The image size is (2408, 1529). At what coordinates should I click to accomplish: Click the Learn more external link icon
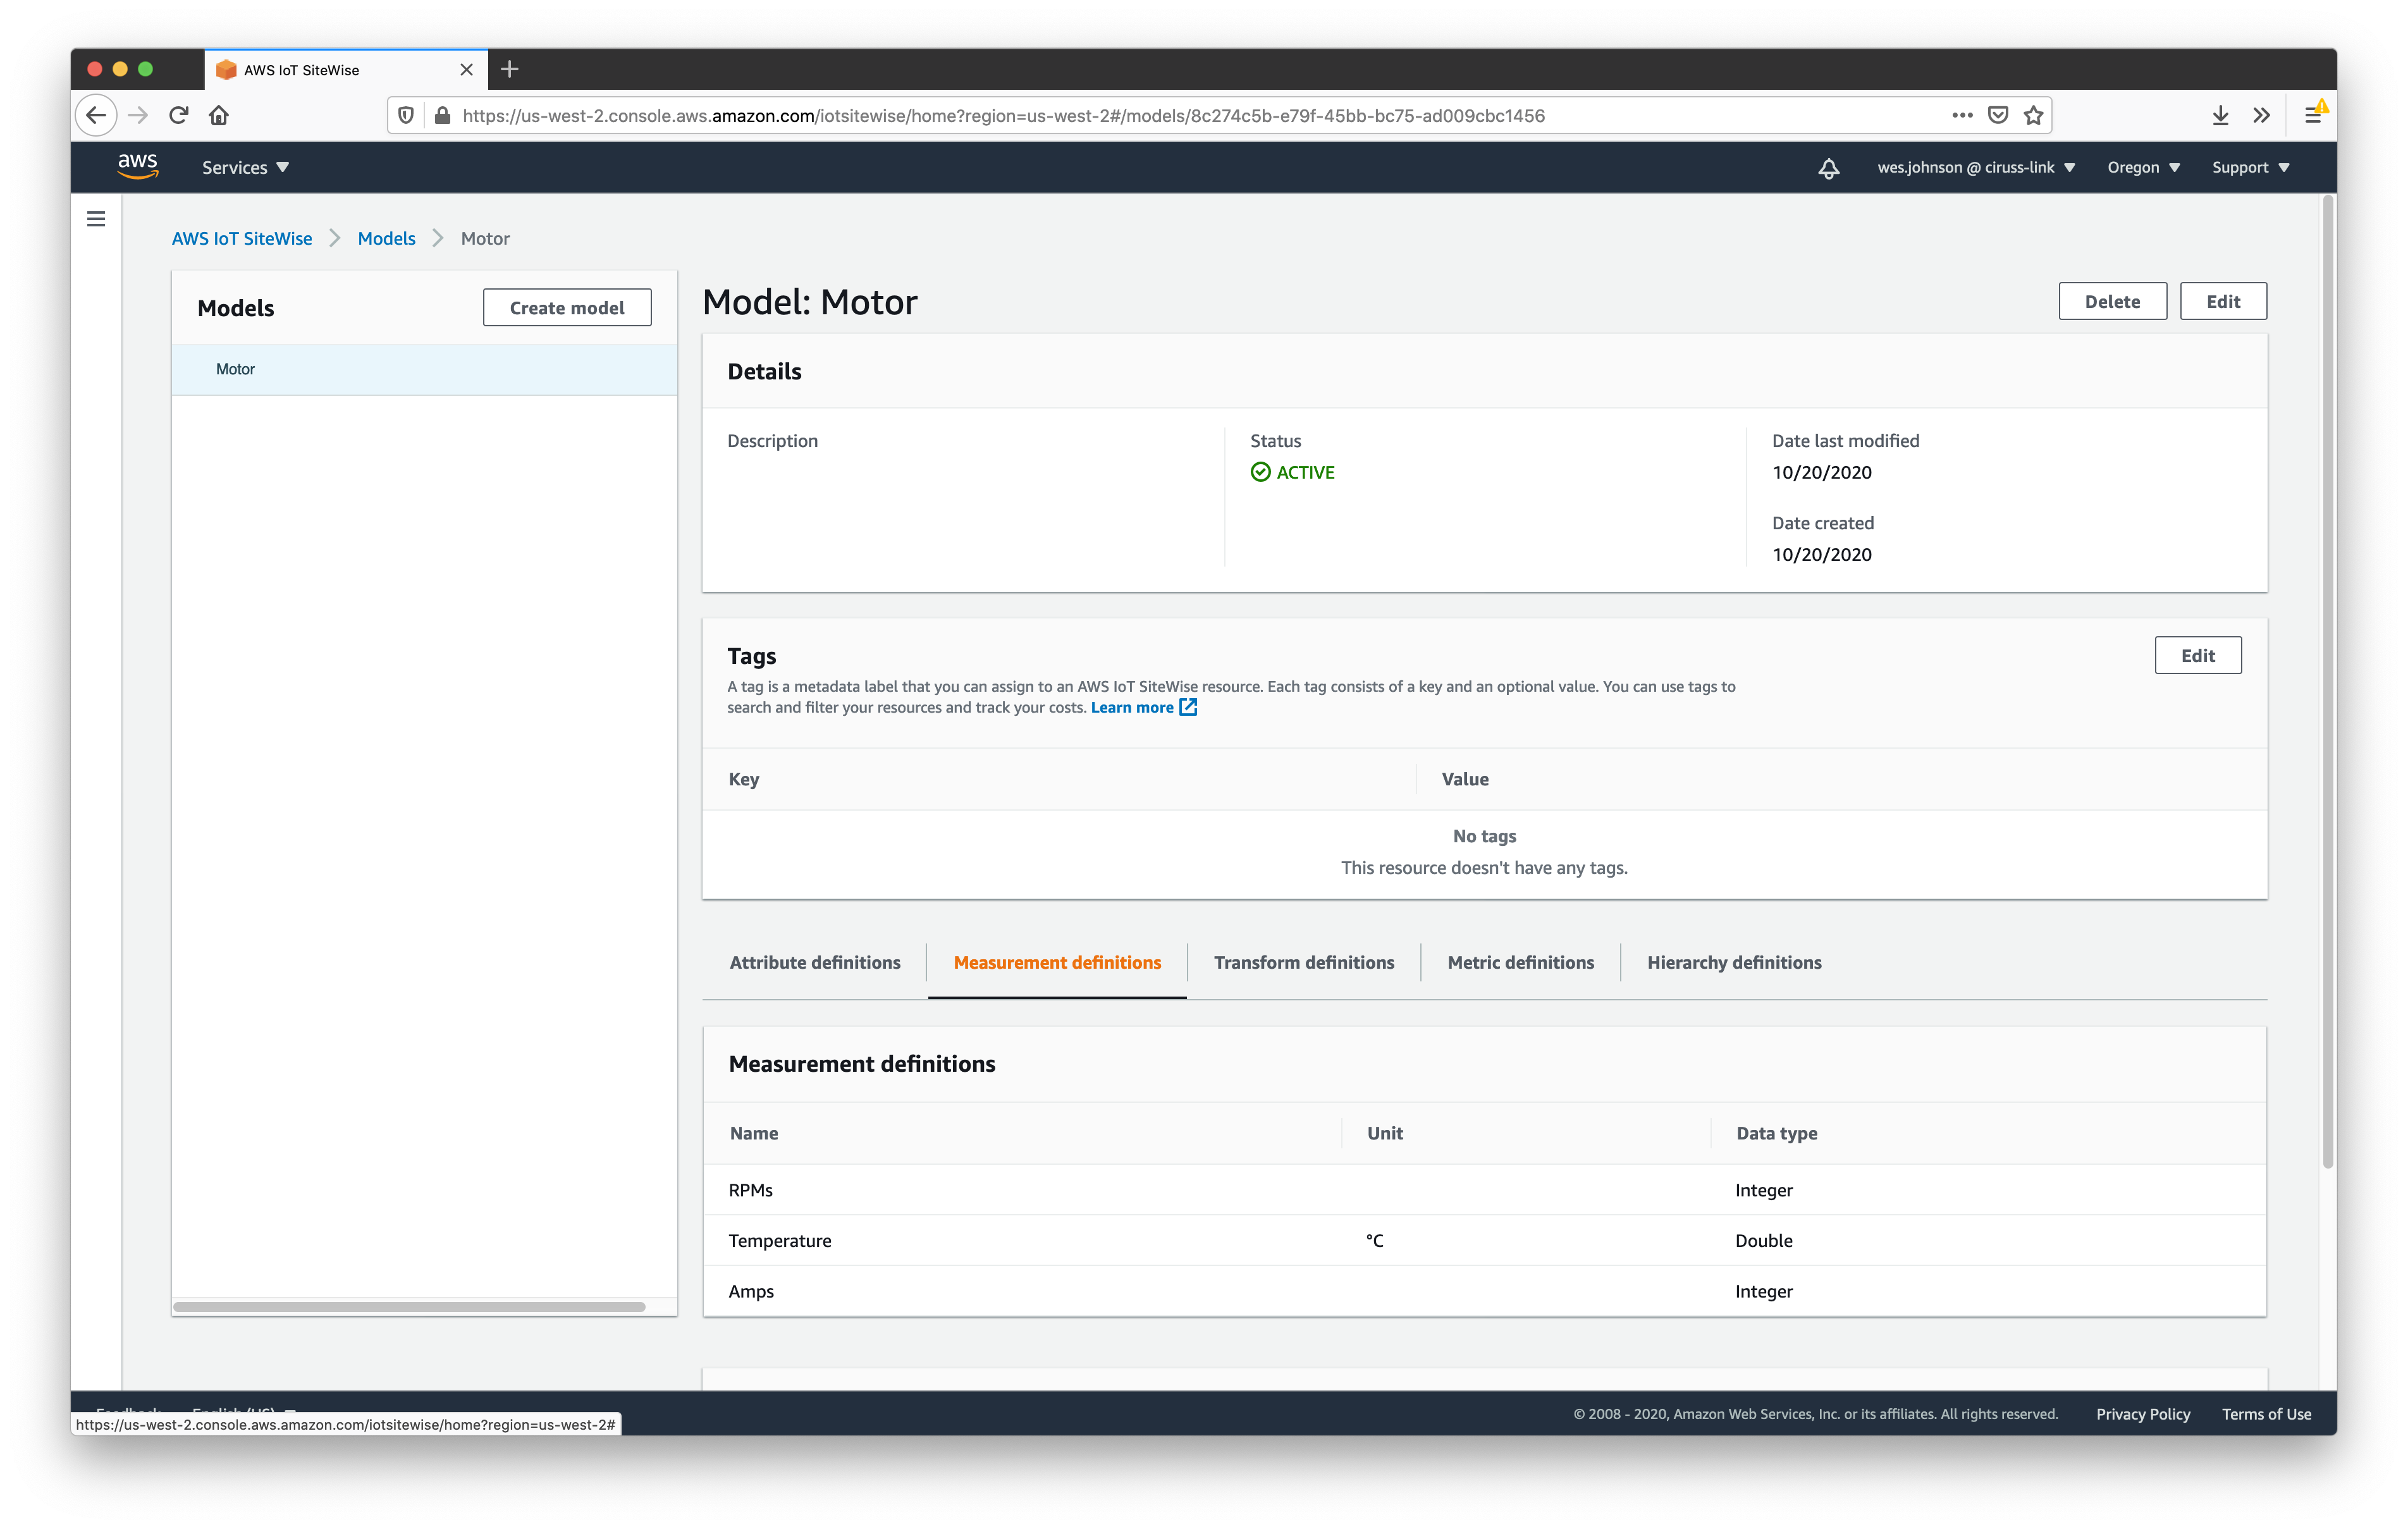coord(1188,707)
